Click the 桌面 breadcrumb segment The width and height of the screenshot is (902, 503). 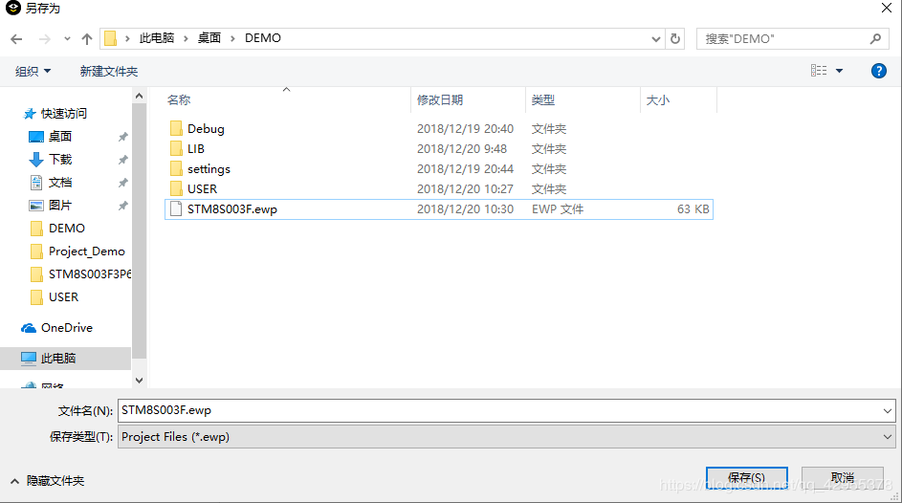pos(209,38)
